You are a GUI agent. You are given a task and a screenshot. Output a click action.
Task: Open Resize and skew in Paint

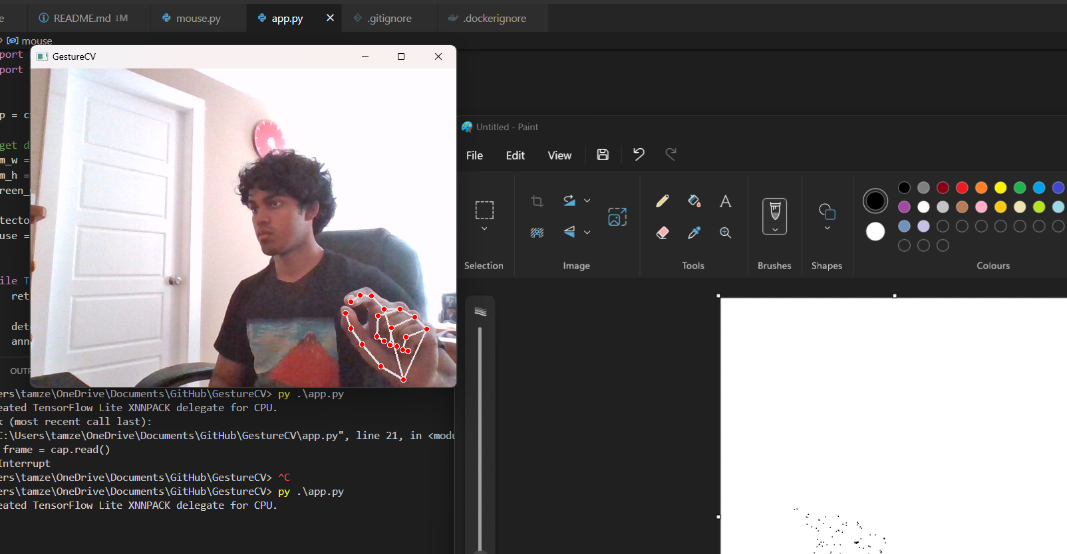617,217
